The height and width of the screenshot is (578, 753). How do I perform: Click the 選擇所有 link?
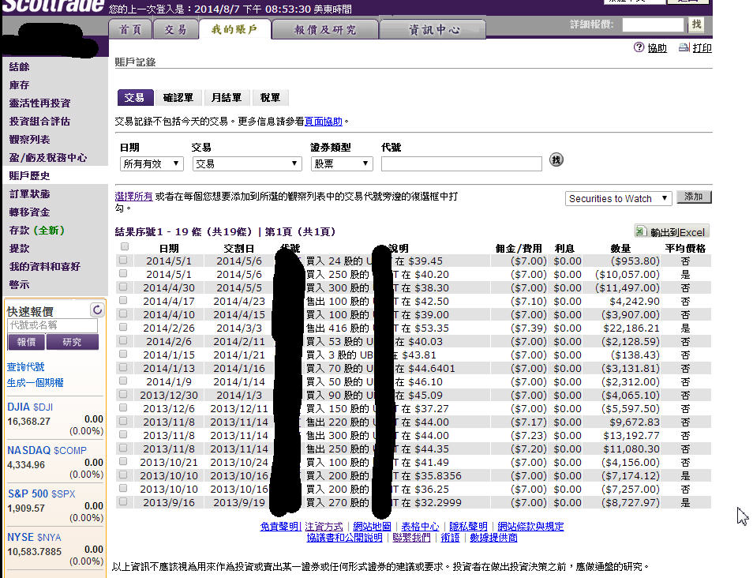click(134, 197)
